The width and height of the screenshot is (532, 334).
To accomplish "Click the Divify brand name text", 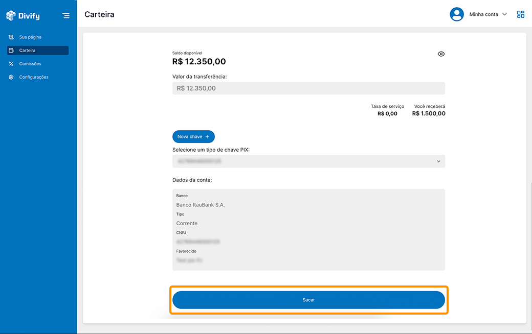I will pyautogui.click(x=29, y=16).
